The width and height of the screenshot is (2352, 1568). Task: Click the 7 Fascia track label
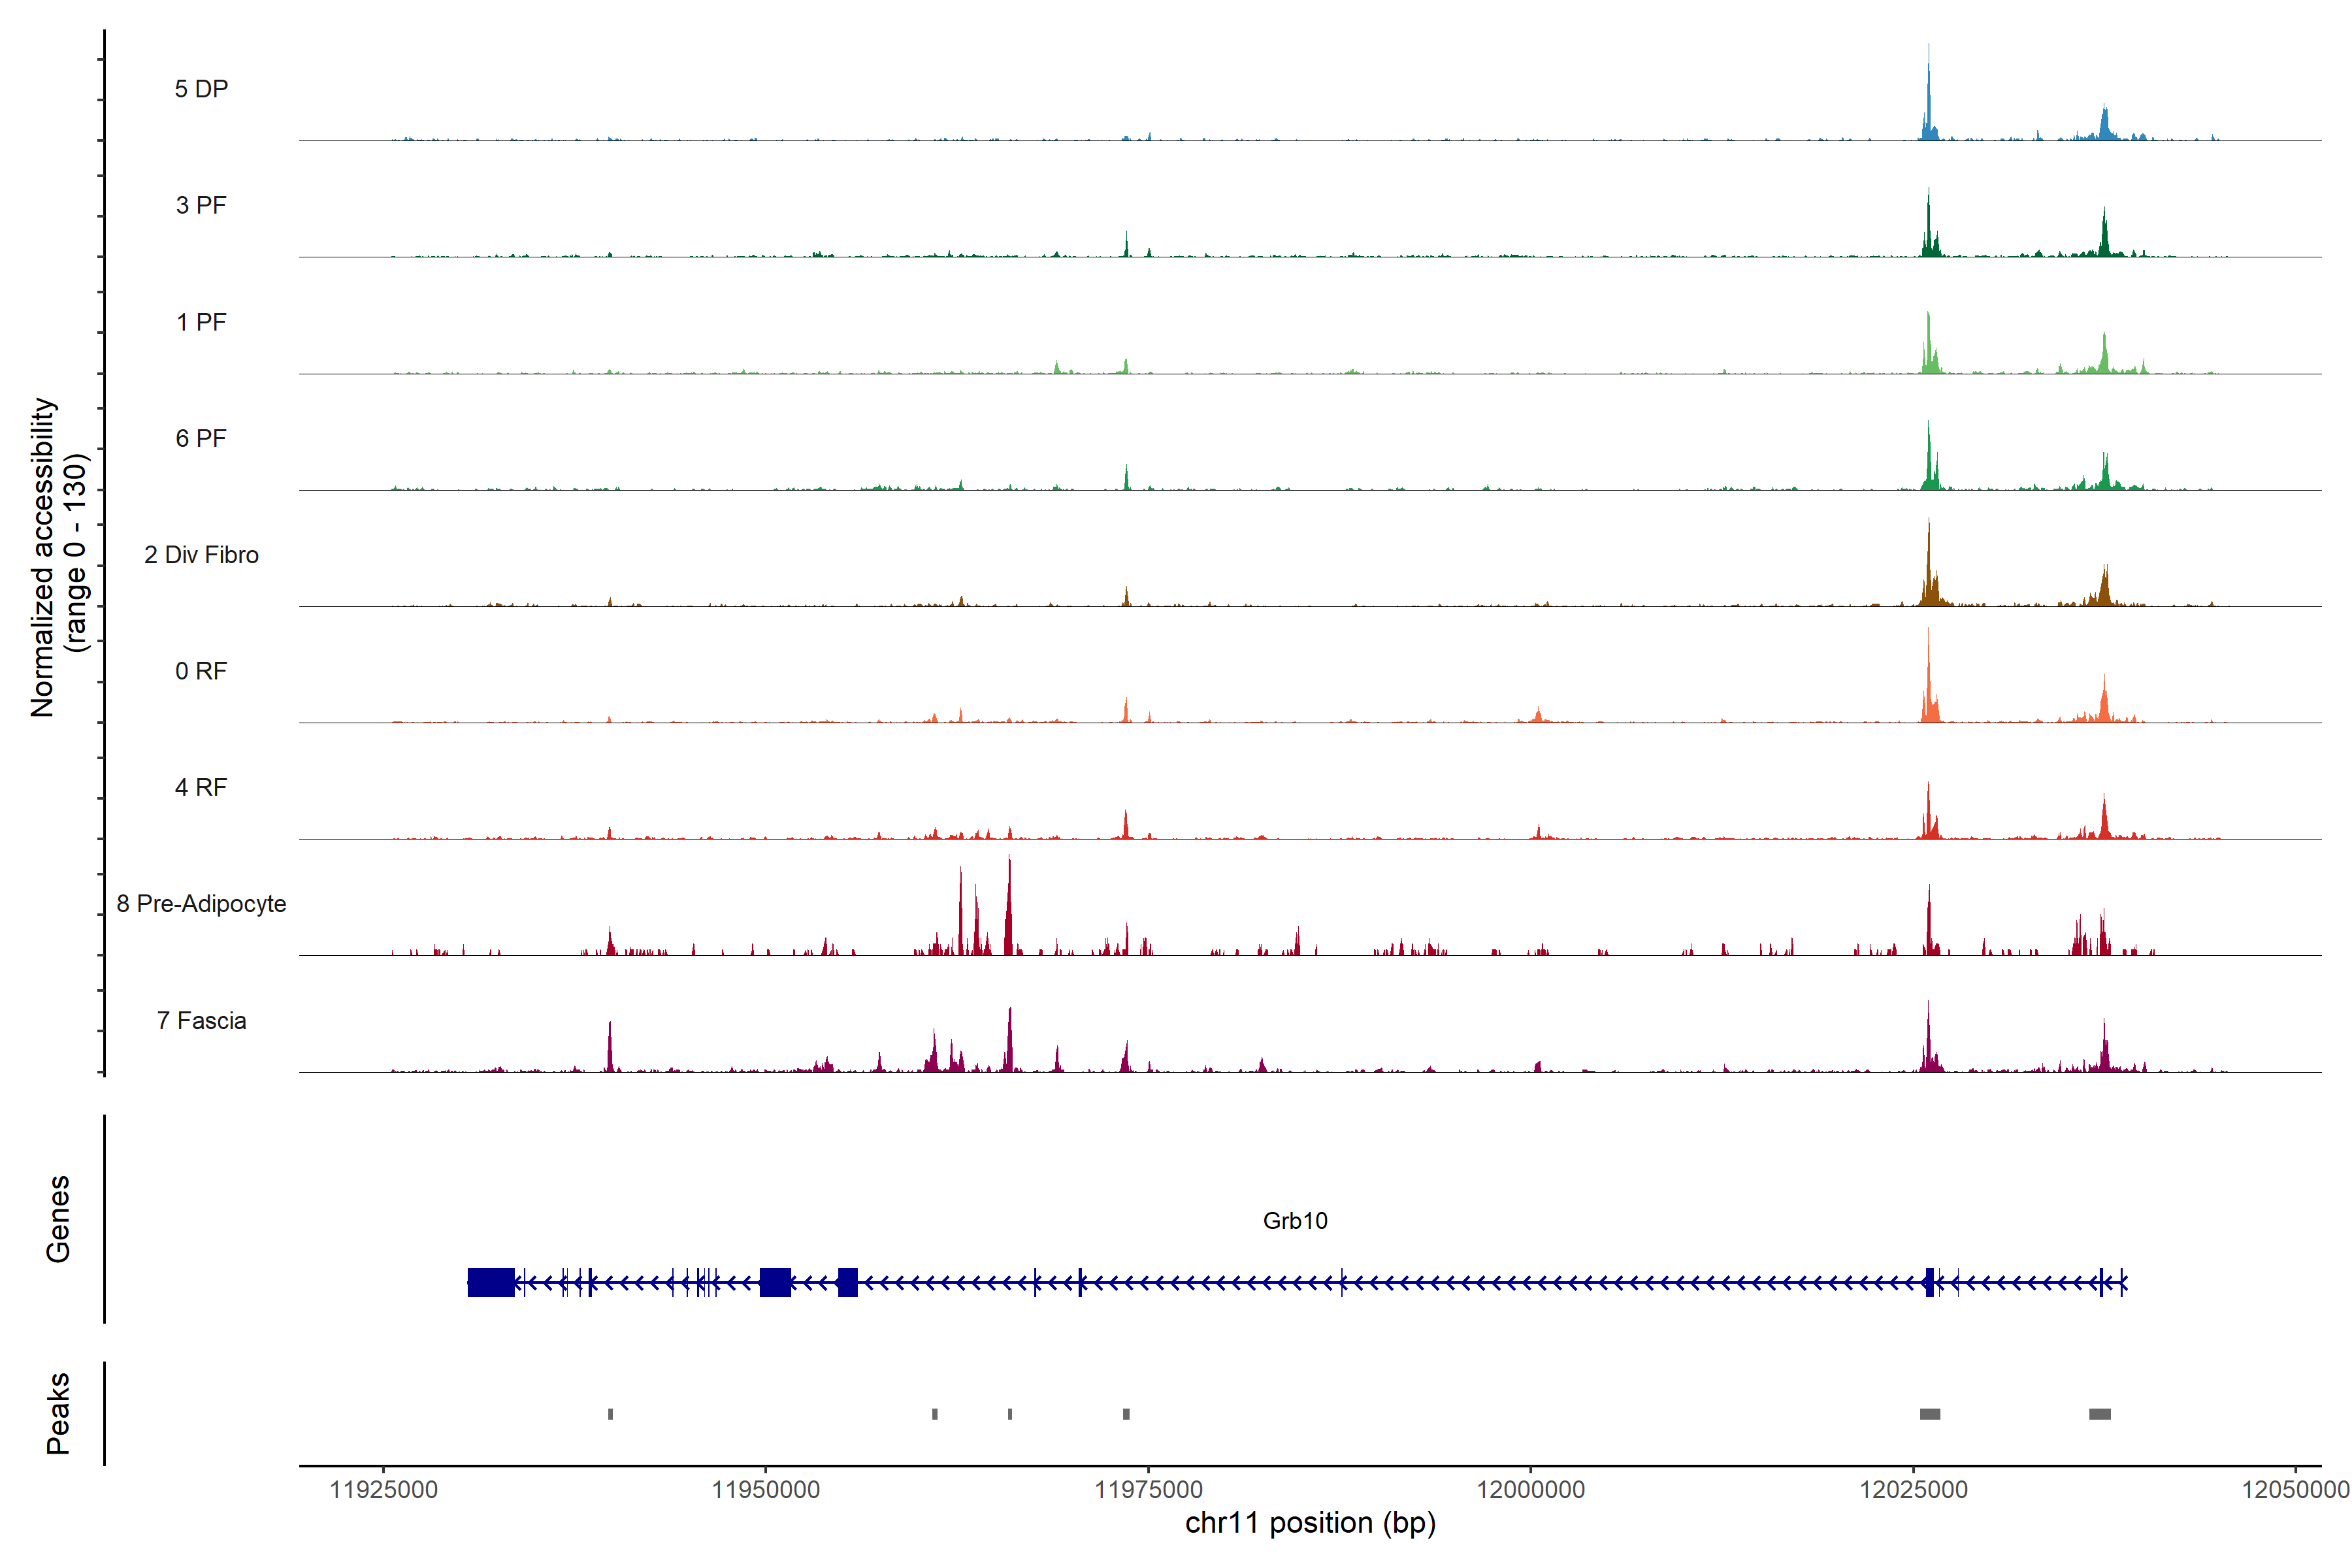pos(201,1020)
